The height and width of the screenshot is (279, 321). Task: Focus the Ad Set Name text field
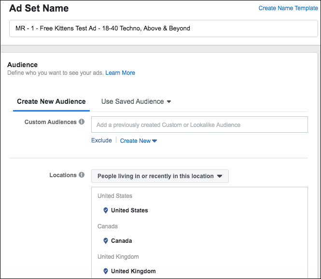(163, 28)
